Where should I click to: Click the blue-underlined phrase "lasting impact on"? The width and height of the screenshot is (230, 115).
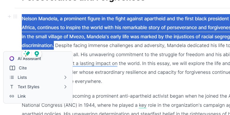pyautogui.click(x=96, y=64)
